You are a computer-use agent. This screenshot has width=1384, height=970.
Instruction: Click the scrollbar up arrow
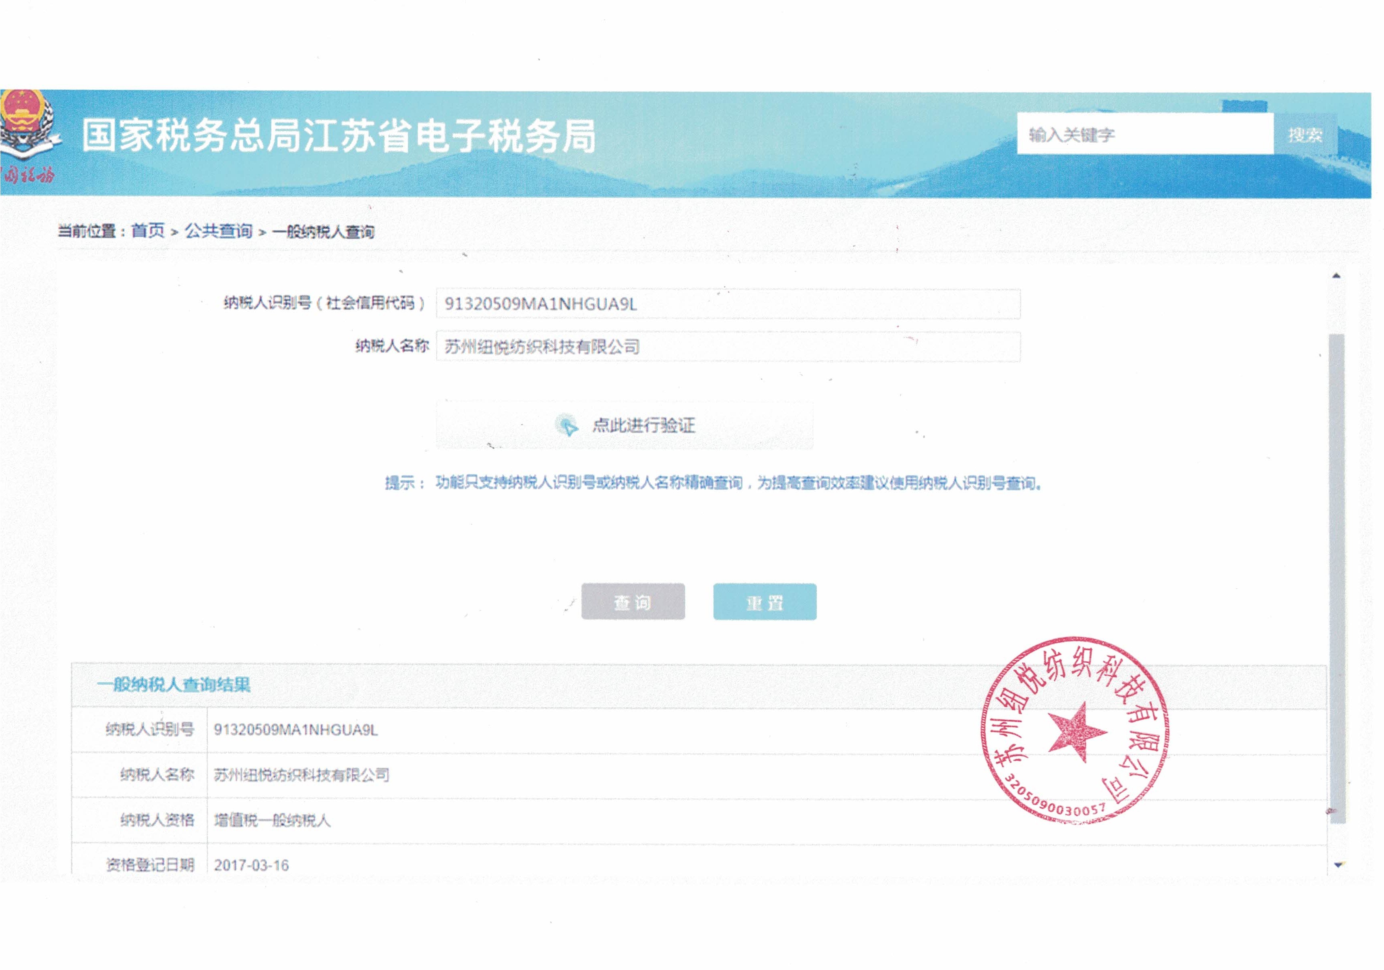click(x=1336, y=275)
